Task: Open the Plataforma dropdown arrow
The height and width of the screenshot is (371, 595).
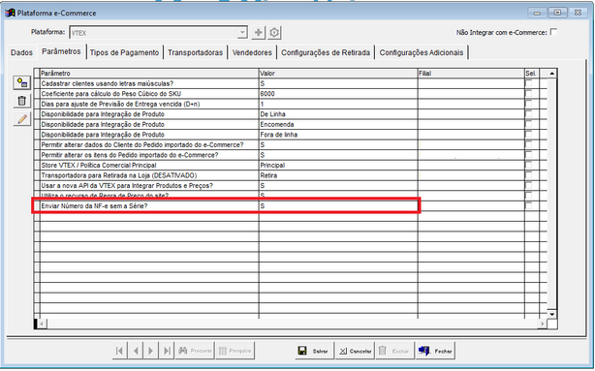Action: click(242, 33)
